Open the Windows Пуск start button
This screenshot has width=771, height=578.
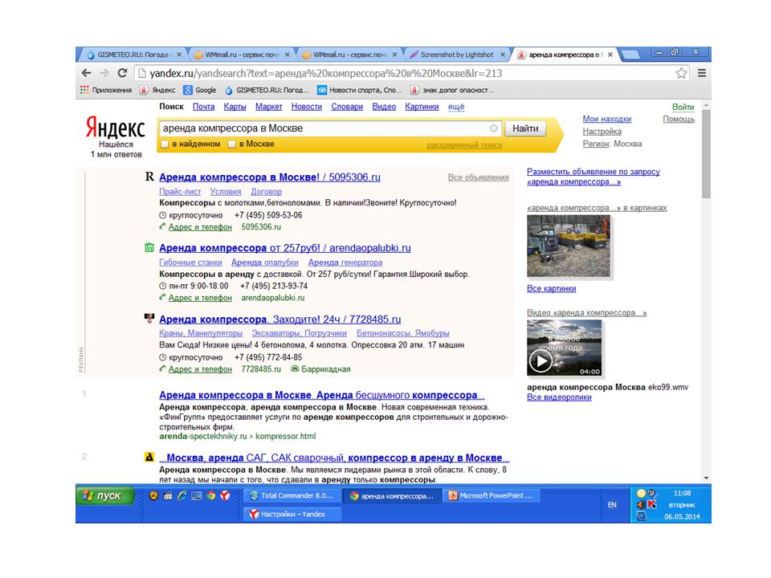(104, 496)
